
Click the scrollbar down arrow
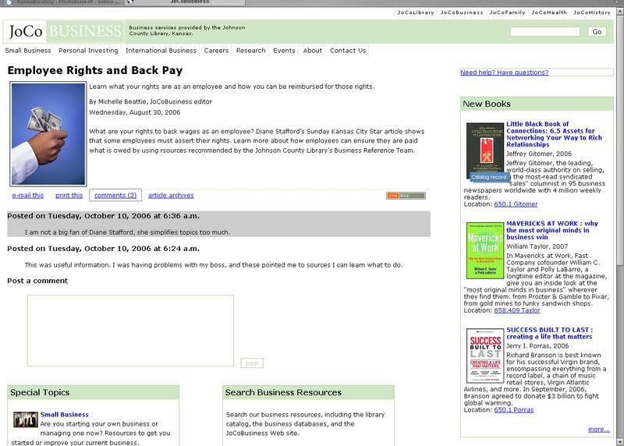[x=620, y=442]
